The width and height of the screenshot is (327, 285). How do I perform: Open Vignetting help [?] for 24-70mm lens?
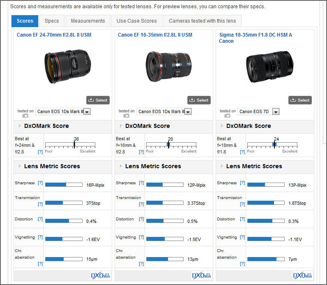pos(40,237)
